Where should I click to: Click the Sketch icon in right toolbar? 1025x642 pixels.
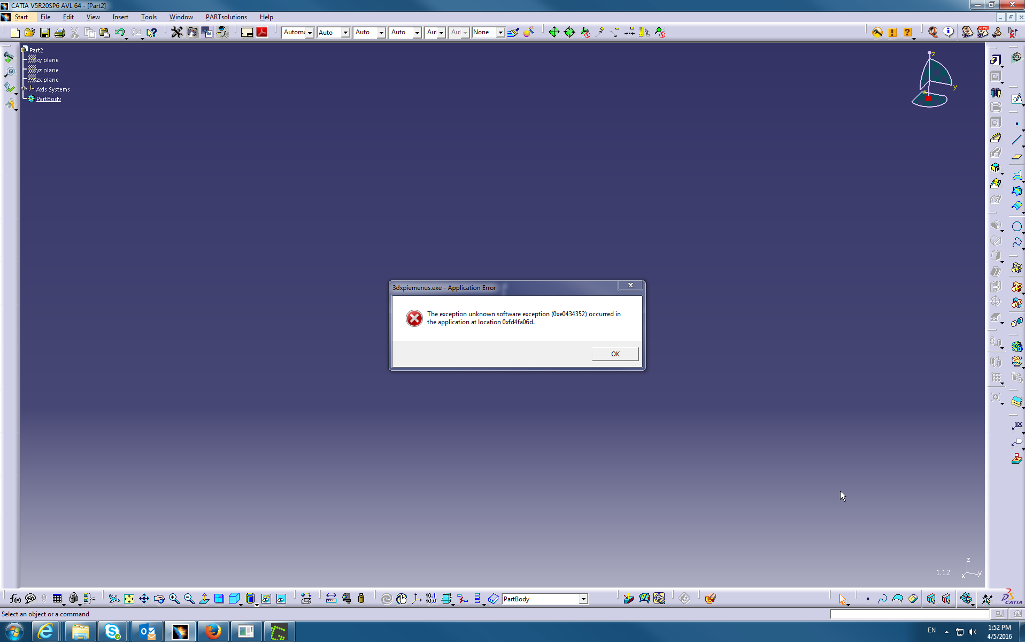pos(1016,100)
